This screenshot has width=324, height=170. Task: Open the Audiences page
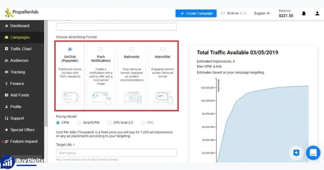pos(22,60)
